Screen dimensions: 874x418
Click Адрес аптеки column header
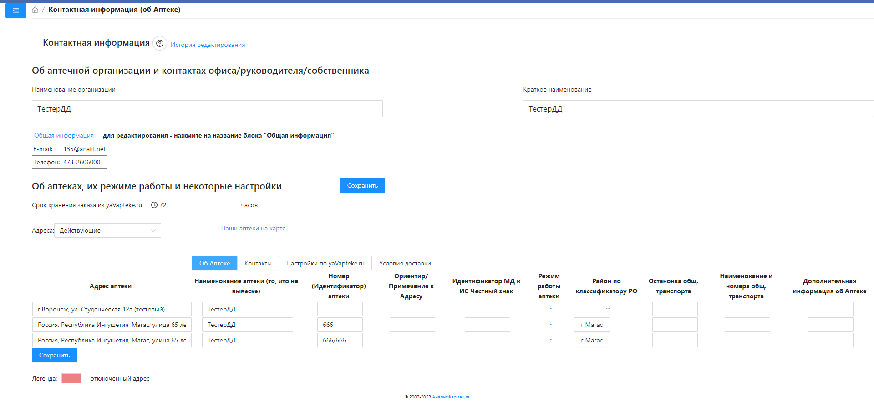(x=111, y=286)
